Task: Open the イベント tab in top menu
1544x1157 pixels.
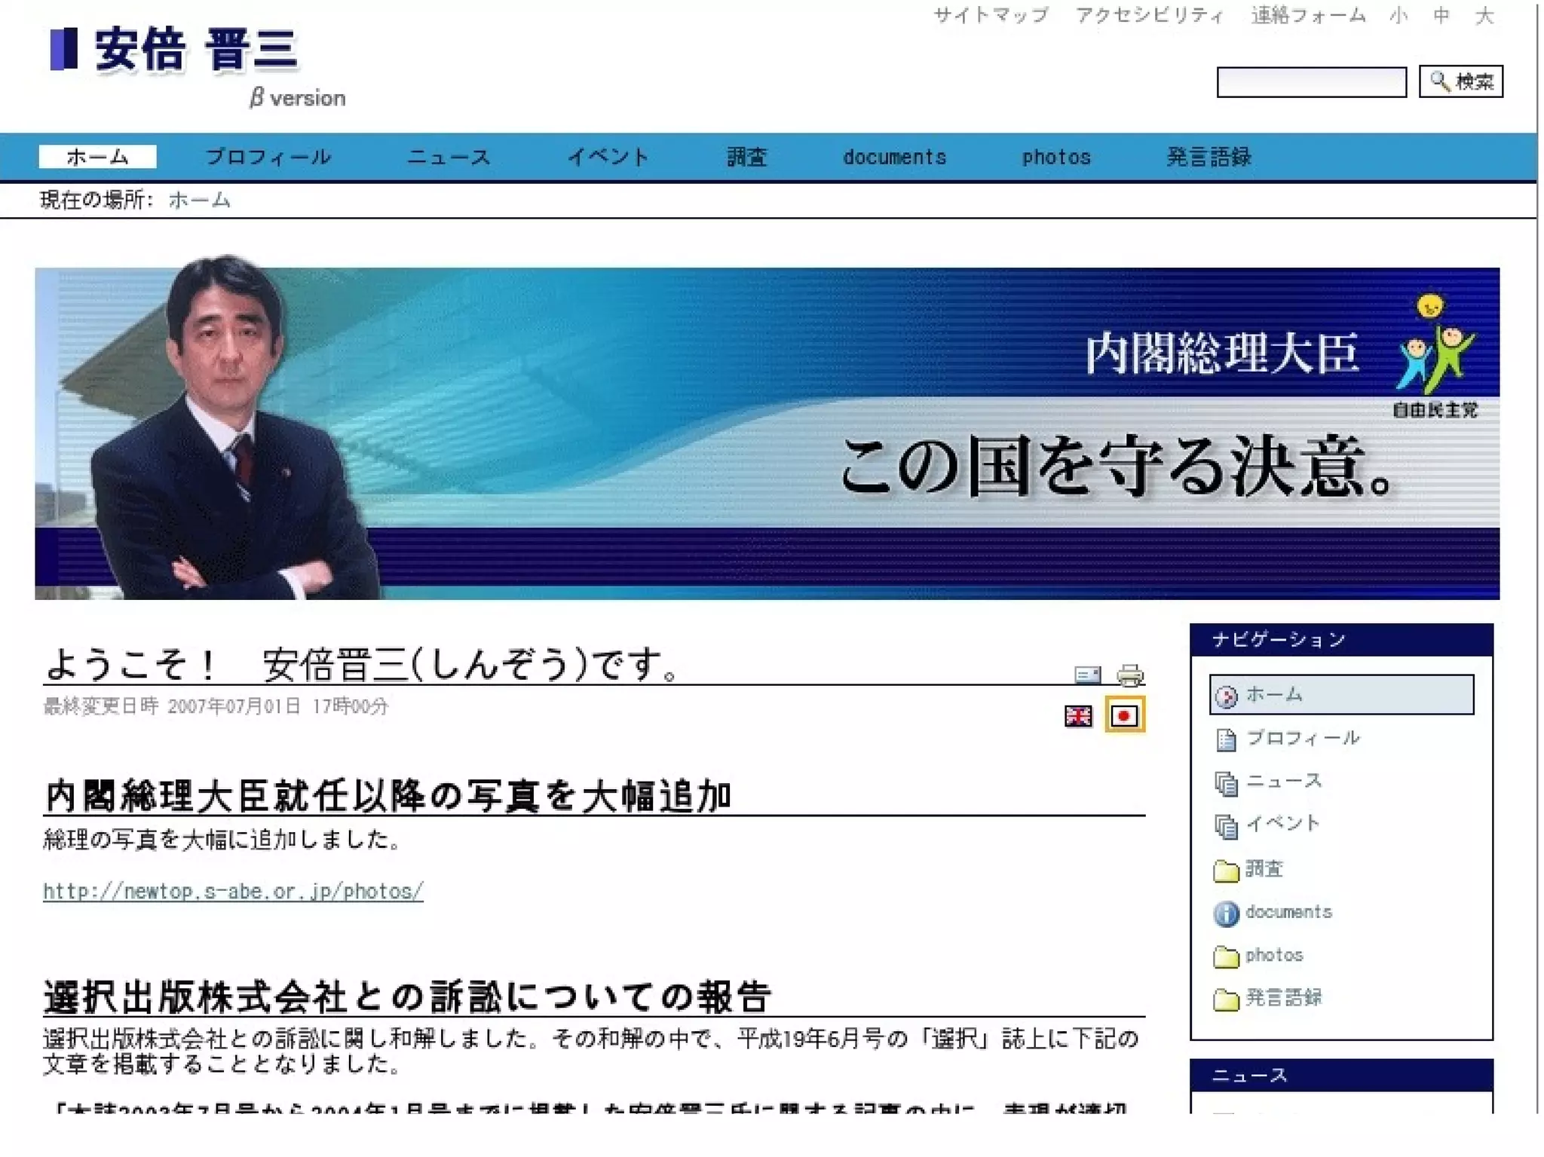Action: (608, 157)
